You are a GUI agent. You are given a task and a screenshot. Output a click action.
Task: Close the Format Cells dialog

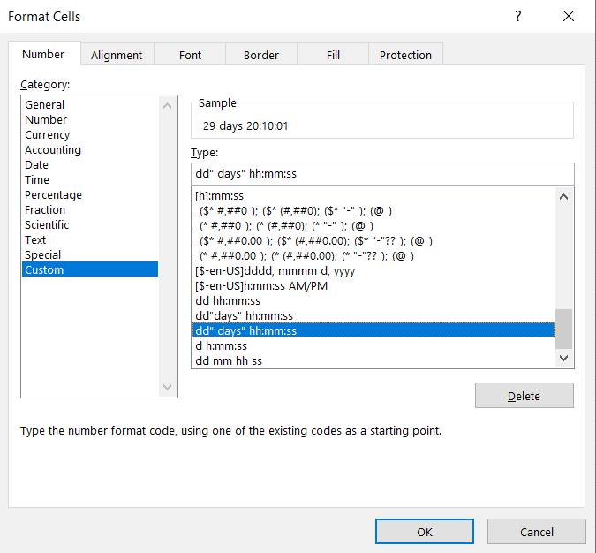(568, 16)
